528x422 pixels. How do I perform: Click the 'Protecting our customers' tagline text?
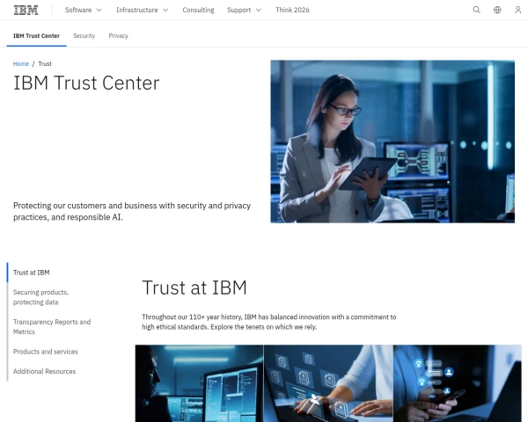[x=132, y=211]
